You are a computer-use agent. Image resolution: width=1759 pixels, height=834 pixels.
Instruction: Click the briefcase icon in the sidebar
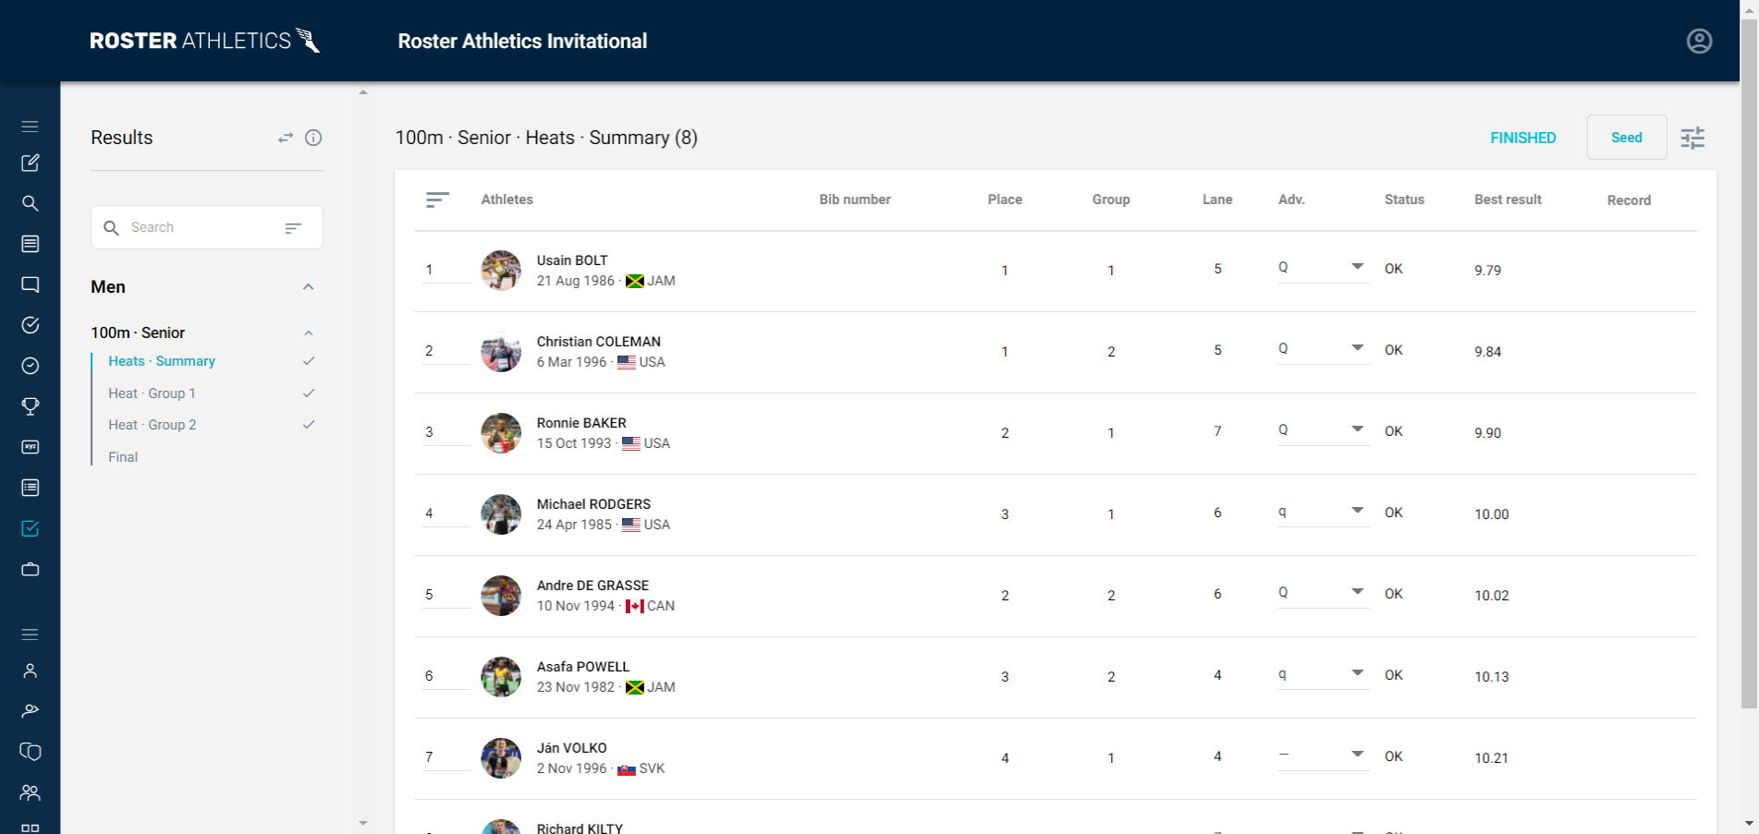(31, 569)
